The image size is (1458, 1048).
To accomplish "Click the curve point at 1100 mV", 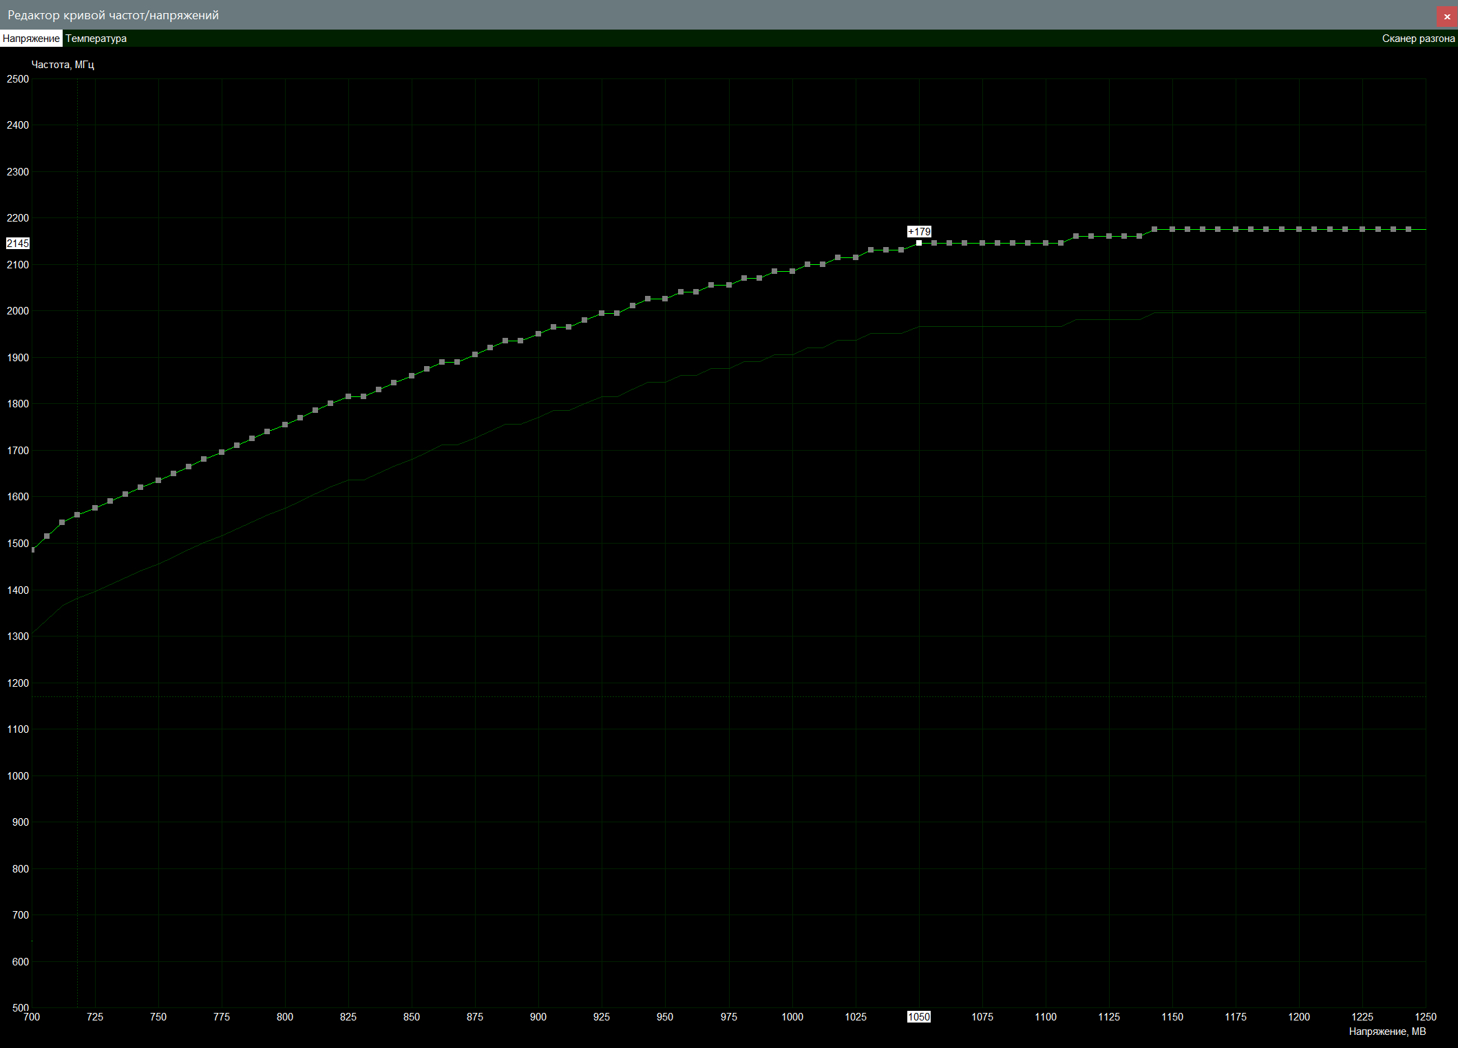I will click(x=1046, y=243).
